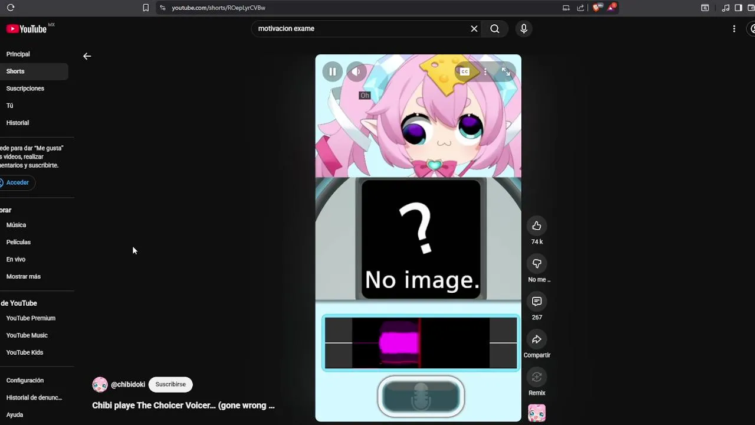755x425 pixels.
Task: Open the comments with 267 replies
Action: (x=537, y=302)
